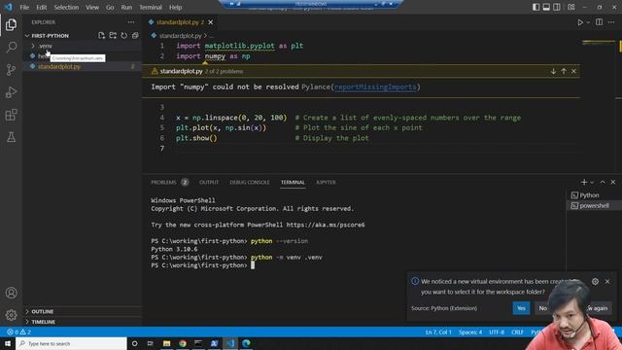Open notification settings gear
The height and width of the screenshot is (350, 622).
point(595,281)
